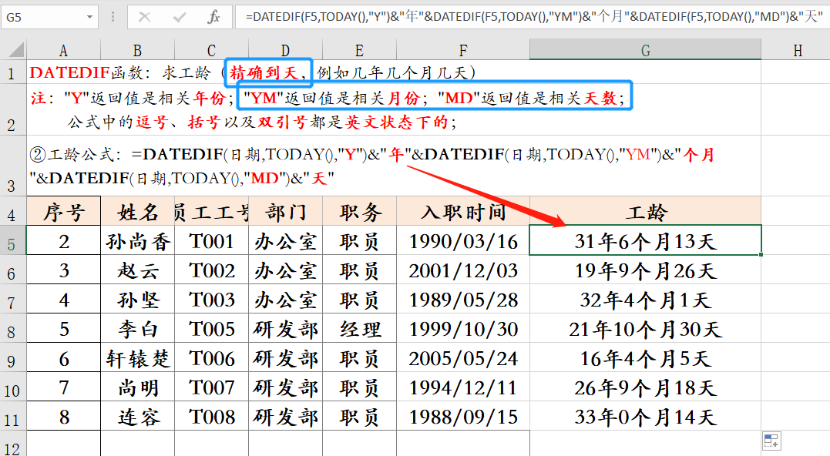This screenshot has height=456, width=830.
Task: Select date cell 1989/05/28
Action: (463, 299)
